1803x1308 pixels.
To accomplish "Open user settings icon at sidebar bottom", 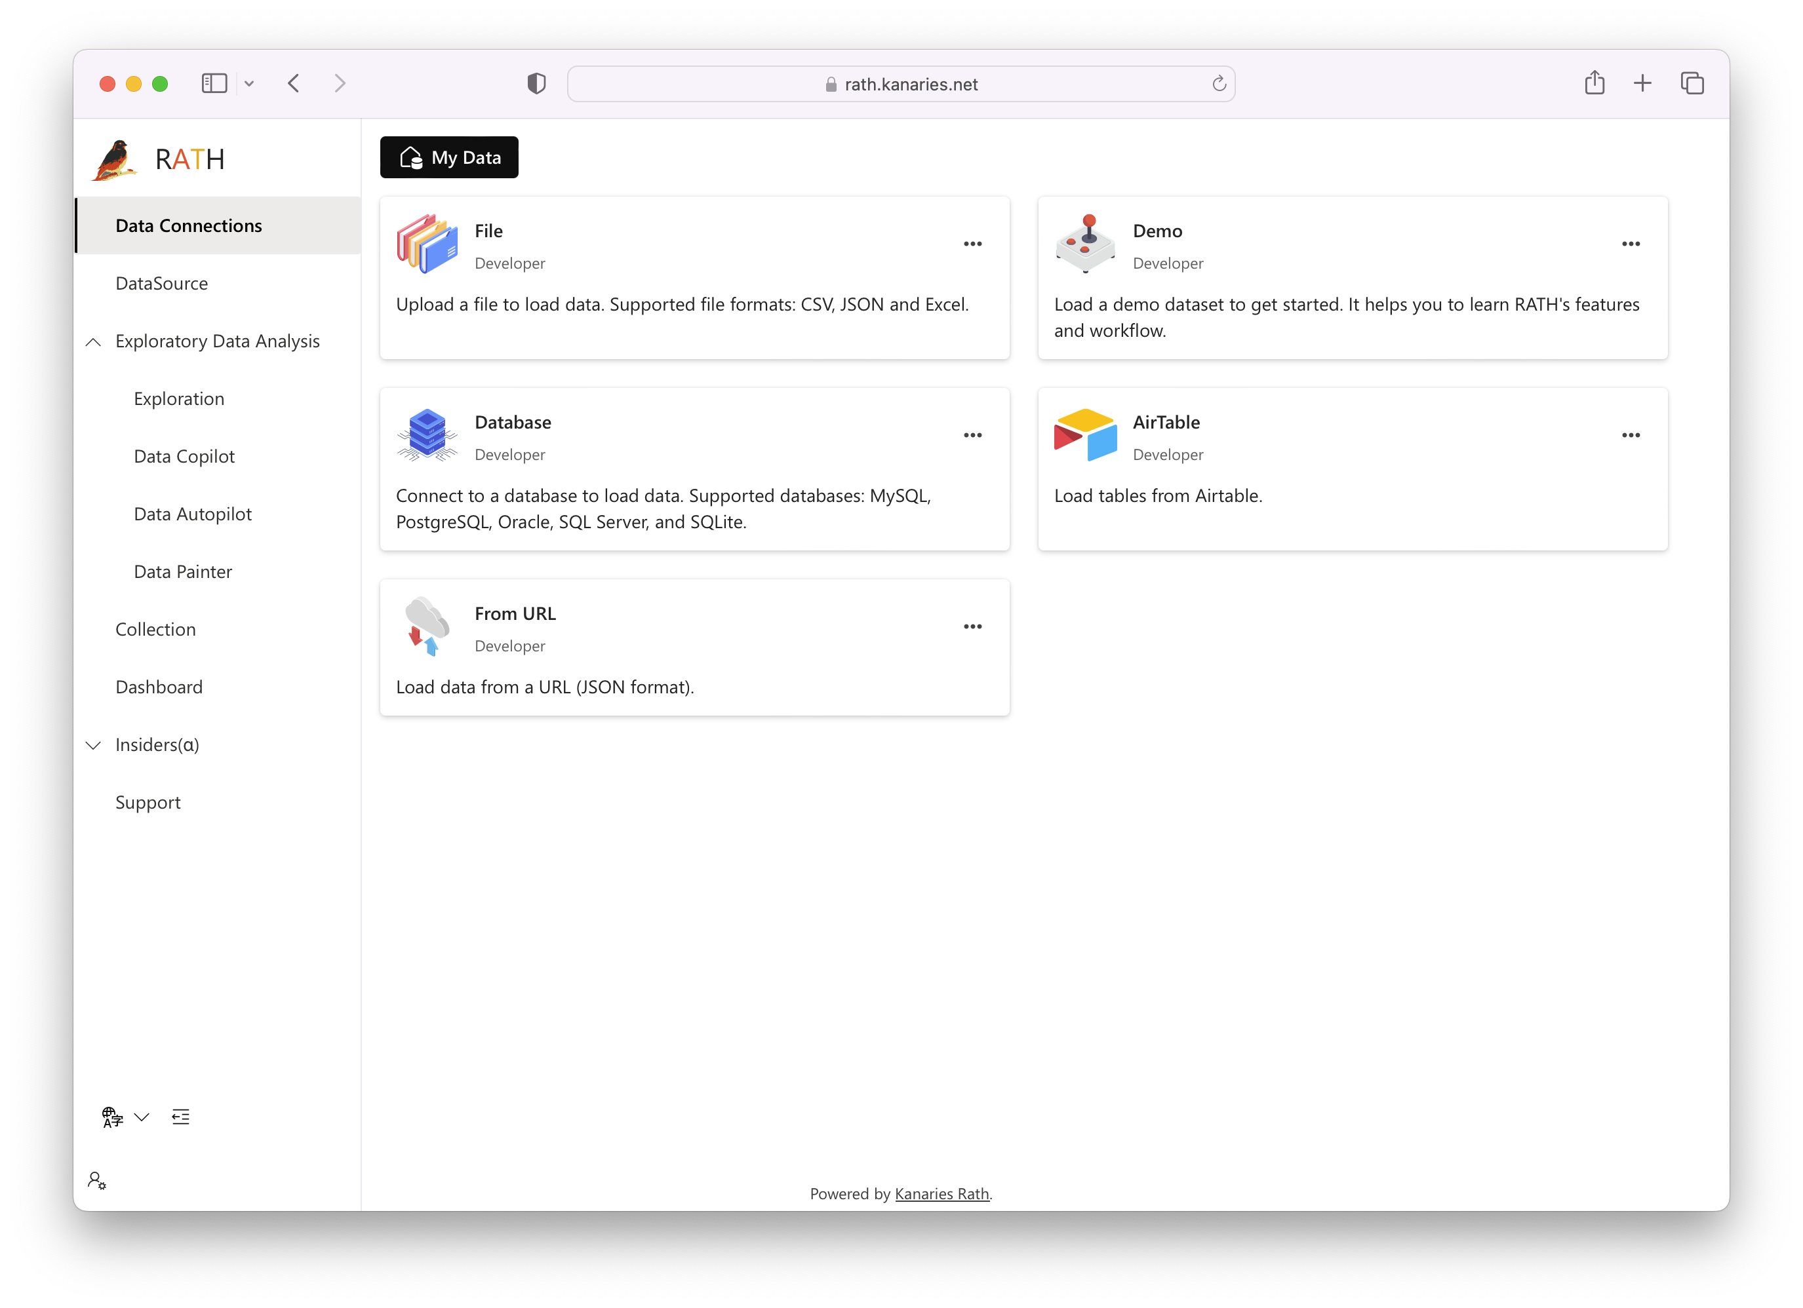I will pos(97,1181).
